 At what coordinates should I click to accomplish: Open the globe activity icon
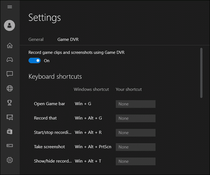(10, 88)
